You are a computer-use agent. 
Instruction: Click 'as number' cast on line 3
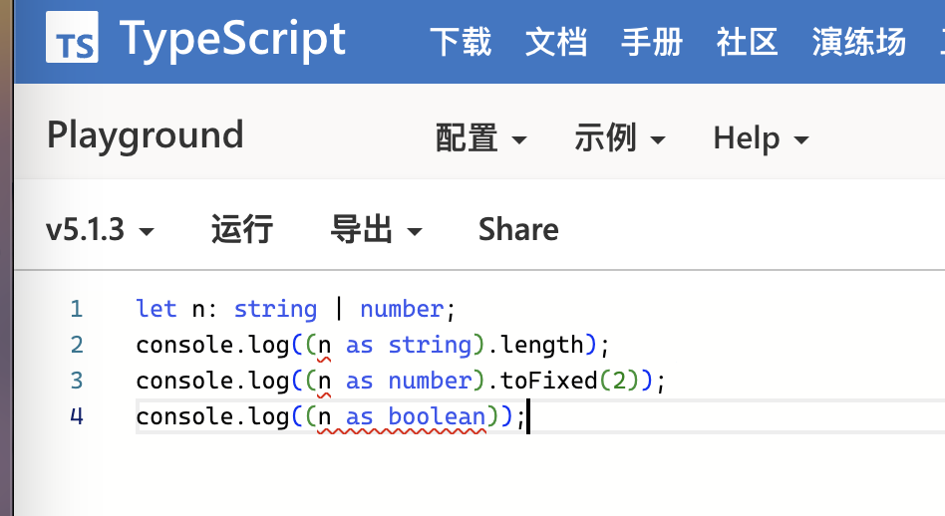pyautogui.click(x=409, y=382)
